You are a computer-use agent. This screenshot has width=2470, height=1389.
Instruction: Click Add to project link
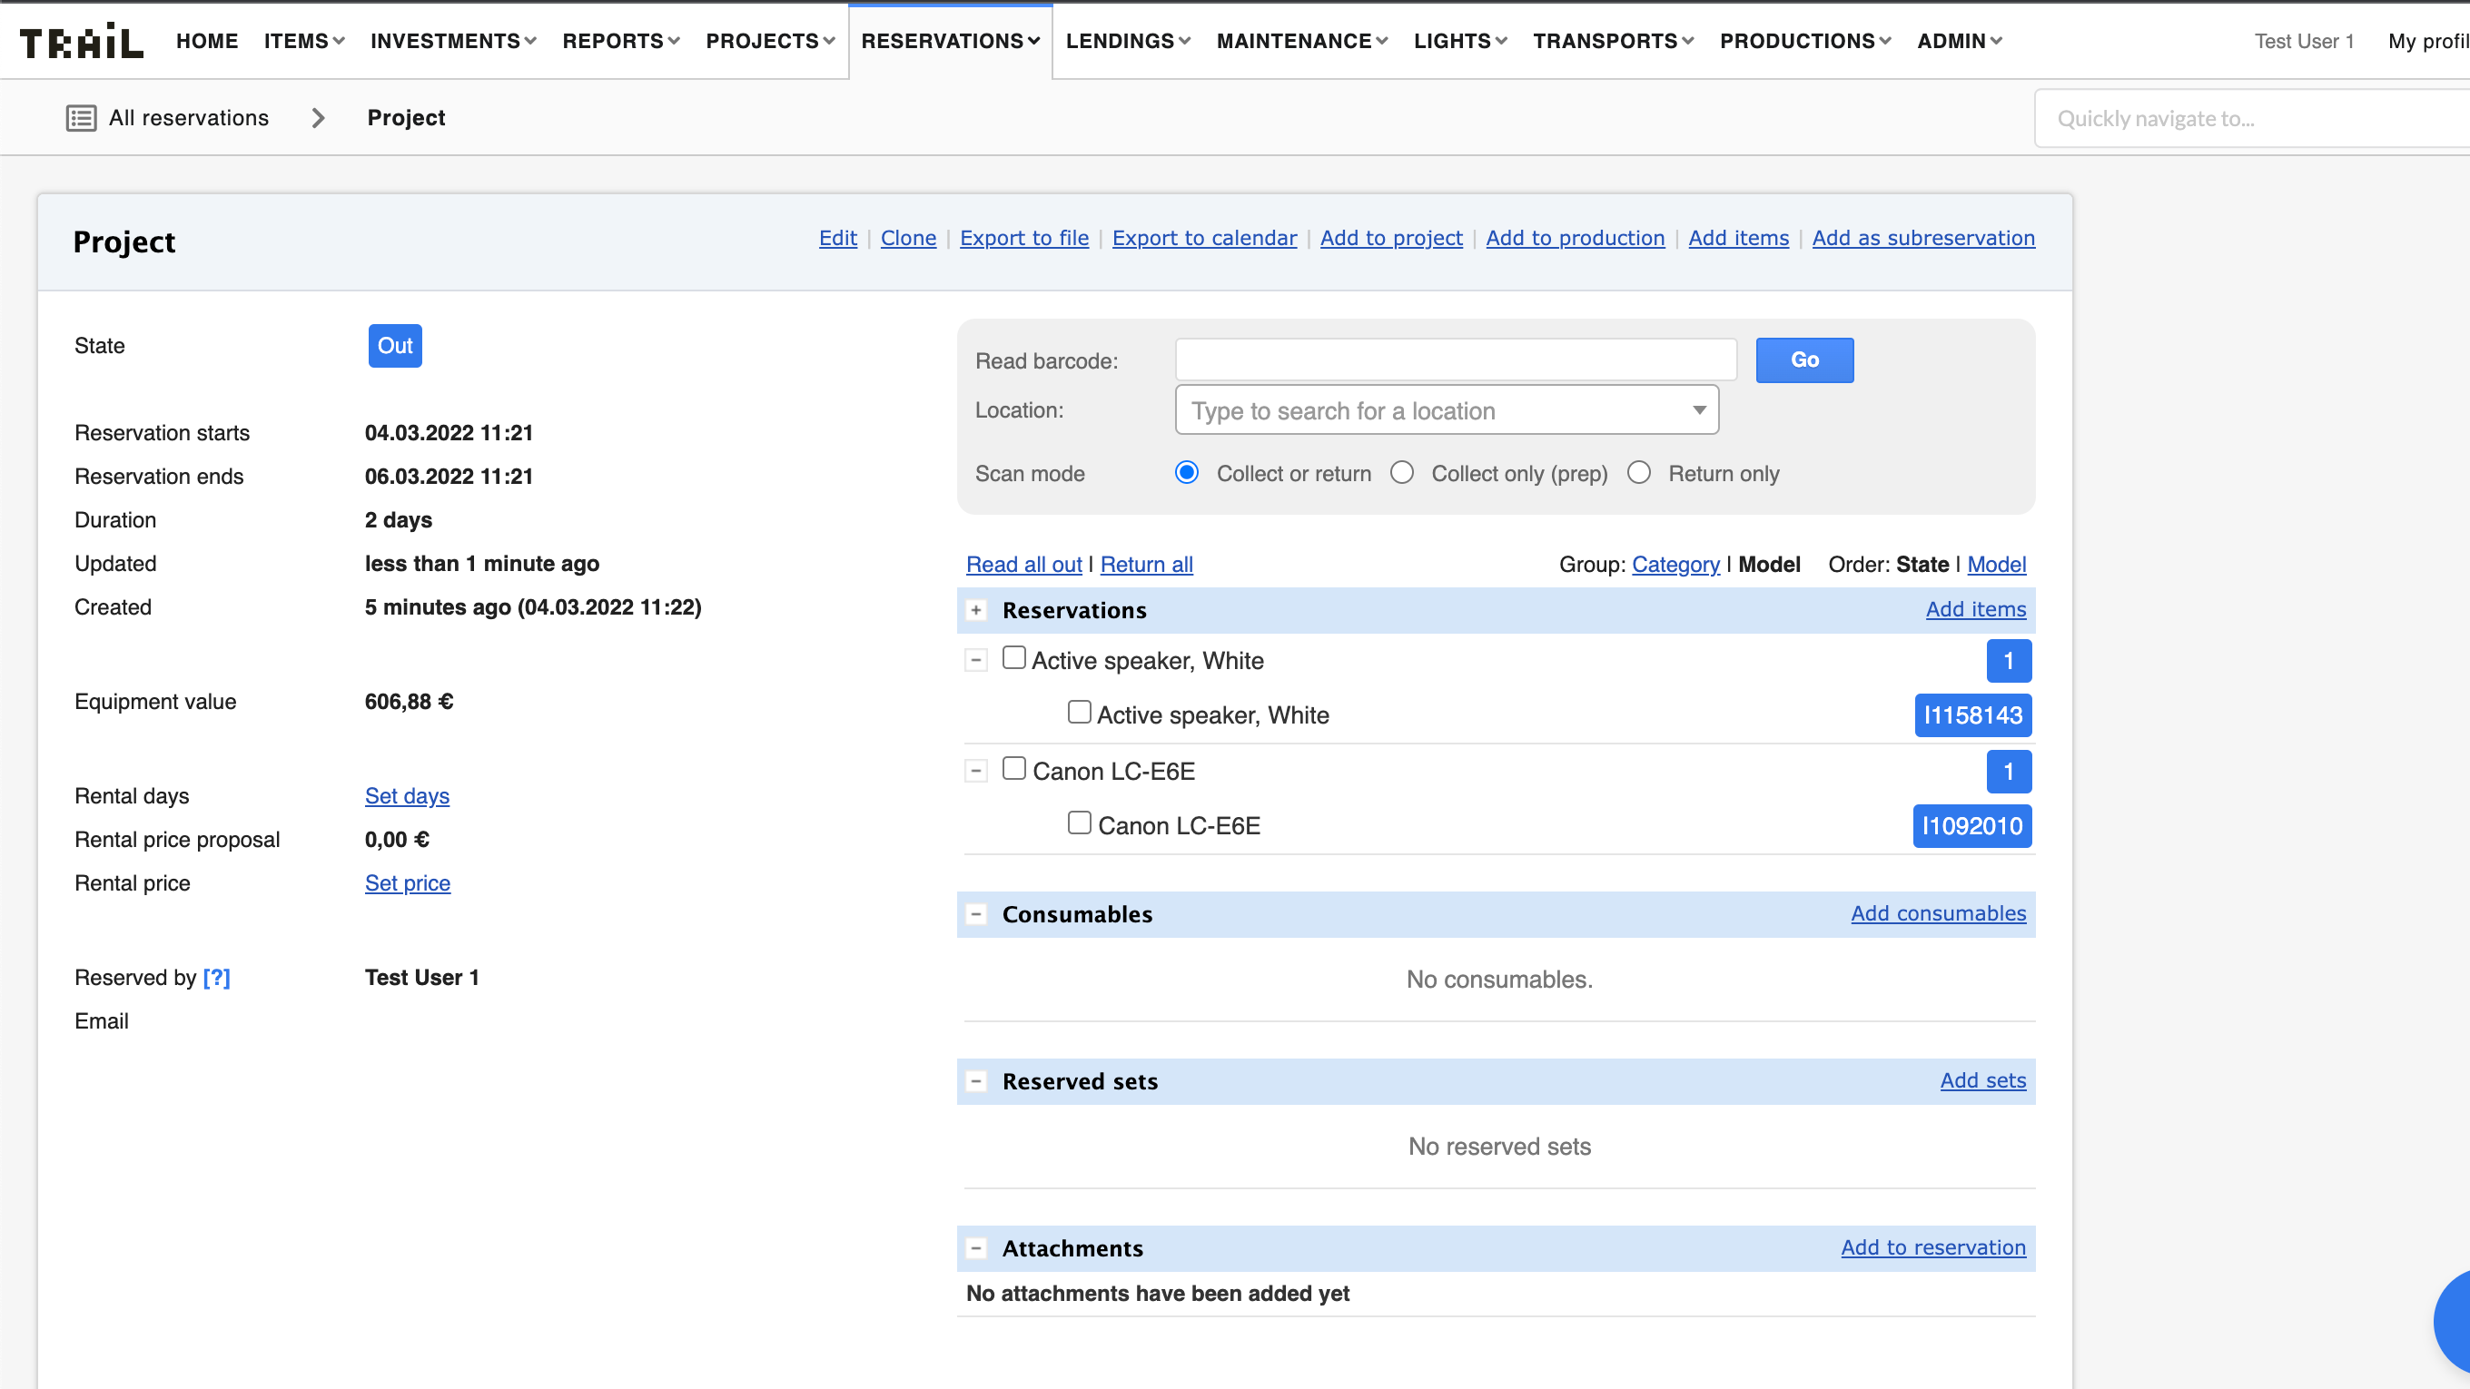coord(1391,238)
